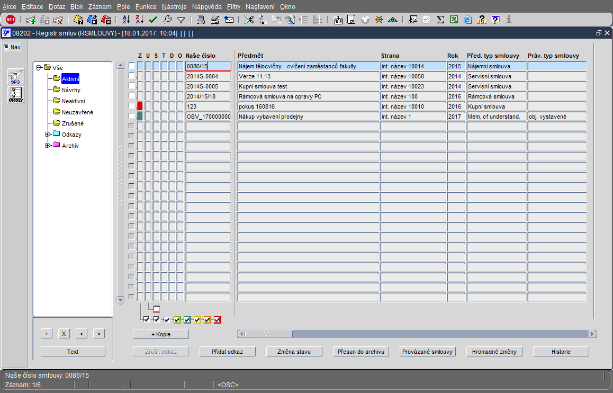Open the Akce menu
This screenshot has width=613, height=393.
pyautogui.click(x=10, y=7)
